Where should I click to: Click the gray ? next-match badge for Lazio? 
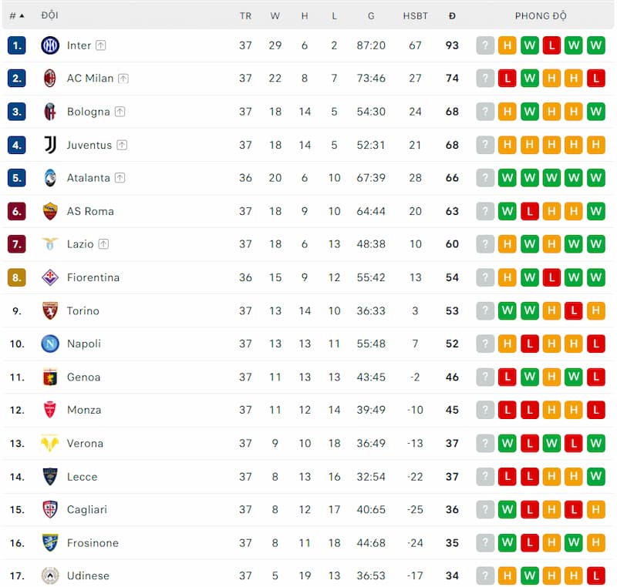click(485, 244)
